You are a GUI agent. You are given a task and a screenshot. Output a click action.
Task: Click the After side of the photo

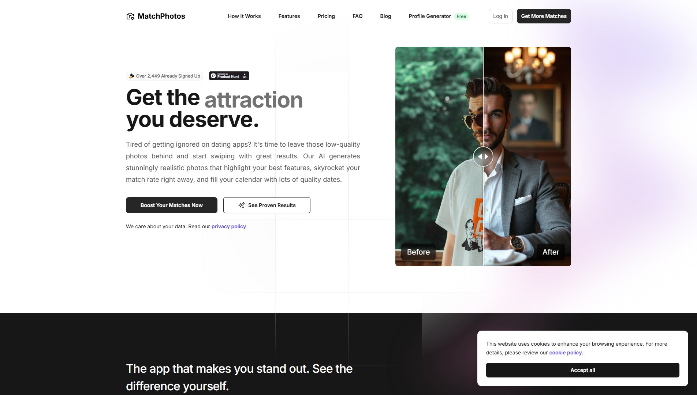point(527,157)
